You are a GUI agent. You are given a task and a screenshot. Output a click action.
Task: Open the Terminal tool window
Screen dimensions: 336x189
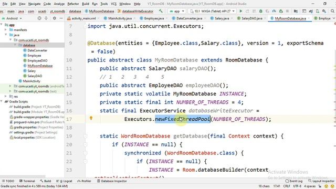(x=27, y=181)
